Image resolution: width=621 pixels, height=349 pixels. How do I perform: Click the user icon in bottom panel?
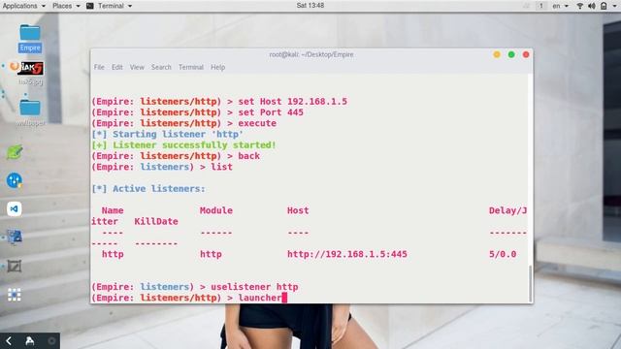click(x=30, y=340)
